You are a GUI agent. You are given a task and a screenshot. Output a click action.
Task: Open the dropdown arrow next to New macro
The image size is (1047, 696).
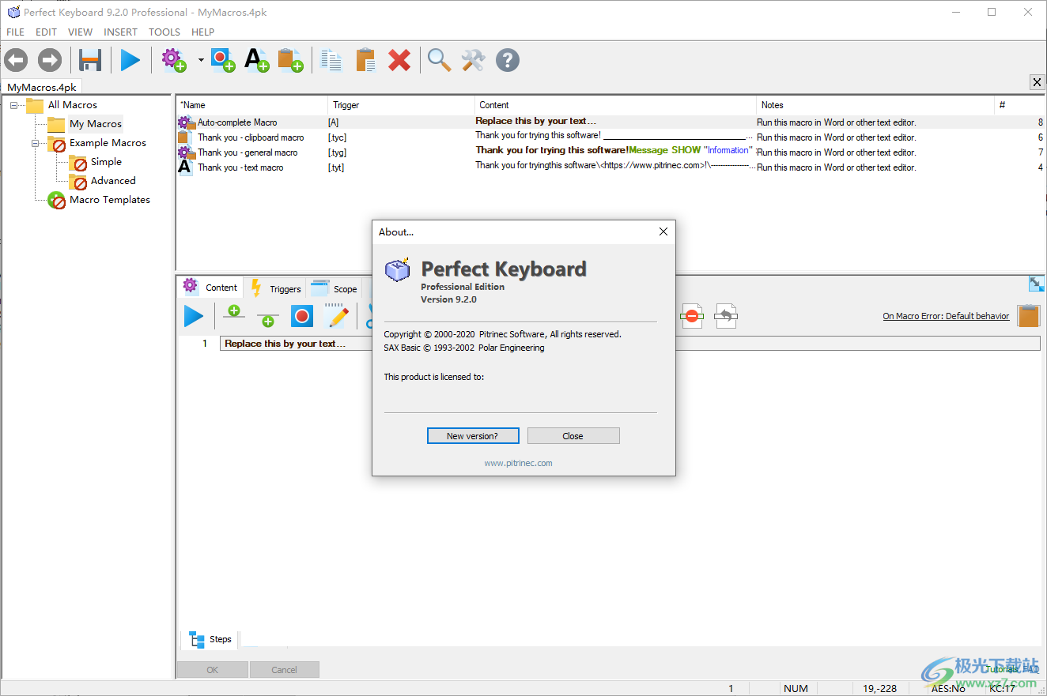(x=200, y=59)
